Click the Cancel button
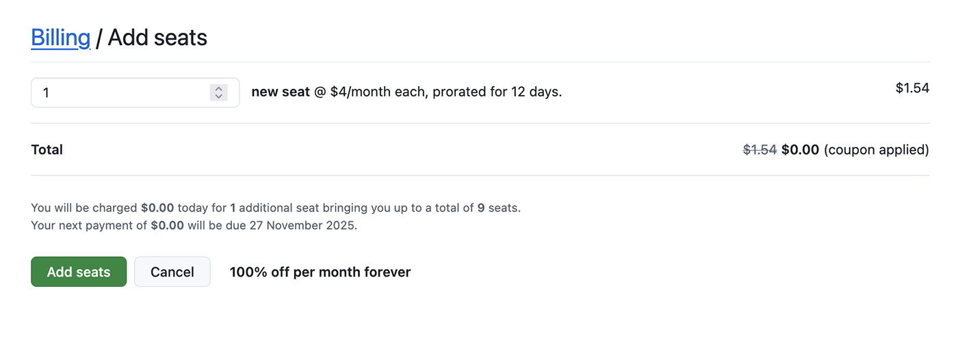The width and height of the screenshot is (958, 347). coord(172,272)
